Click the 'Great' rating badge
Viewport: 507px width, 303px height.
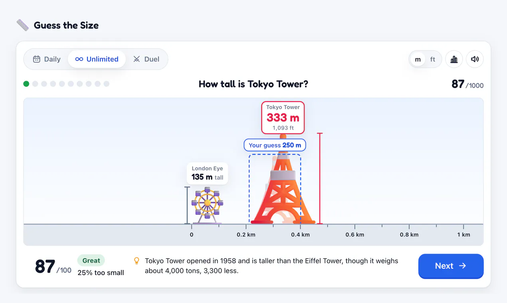point(91,260)
